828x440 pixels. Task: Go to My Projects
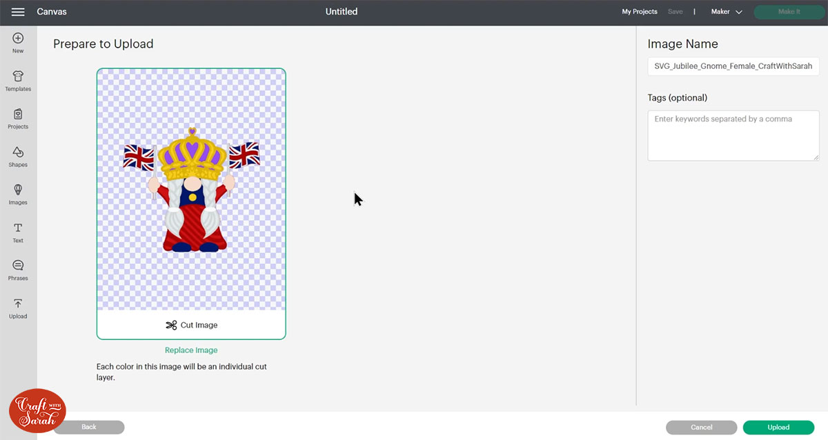639,12
